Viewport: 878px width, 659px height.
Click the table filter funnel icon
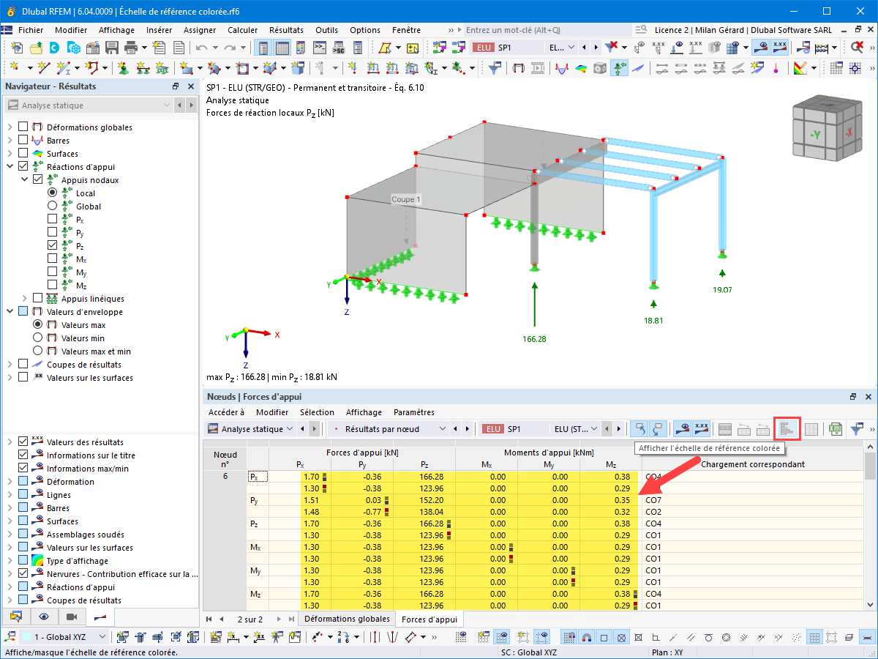[x=856, y=429]
